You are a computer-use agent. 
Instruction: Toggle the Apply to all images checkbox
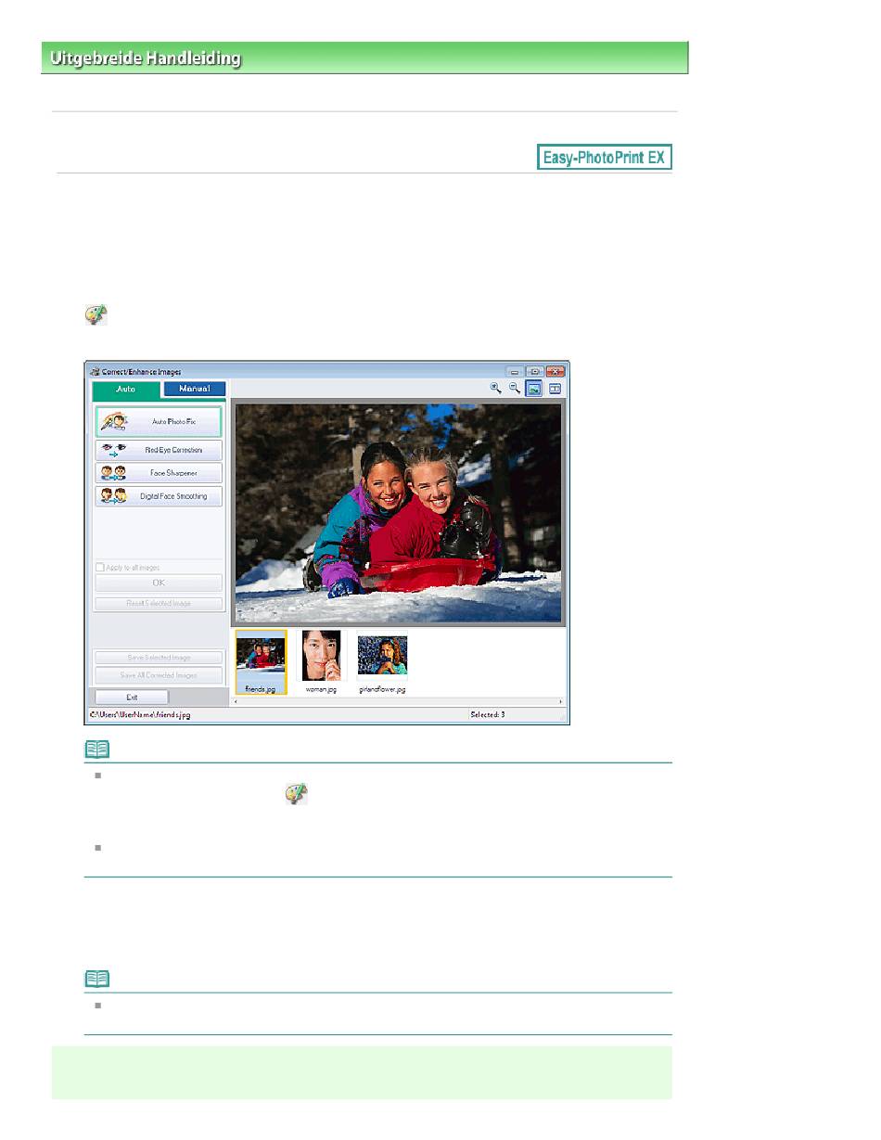(100, 567)
